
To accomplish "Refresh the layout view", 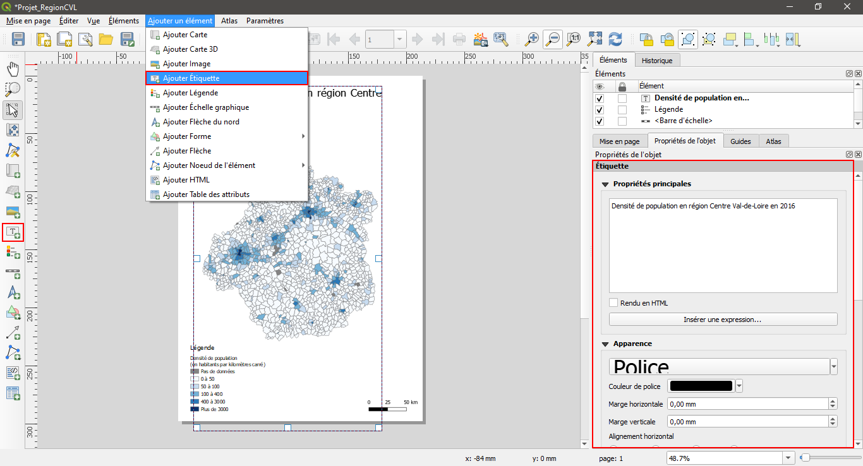I will [x=615, y=39].
